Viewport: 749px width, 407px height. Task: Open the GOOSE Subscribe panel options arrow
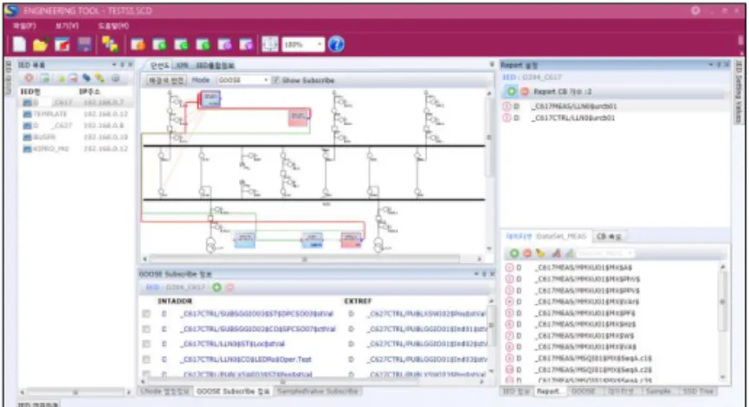coord(476,274)
